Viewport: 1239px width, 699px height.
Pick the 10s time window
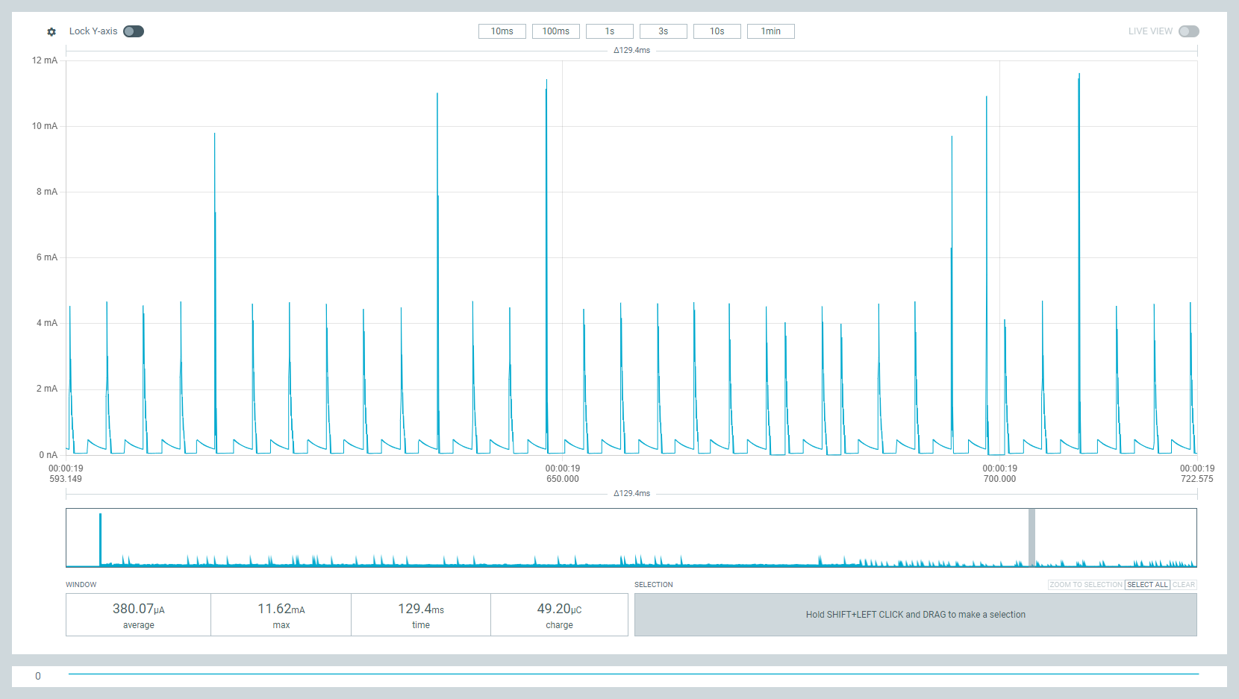(717, 31)
